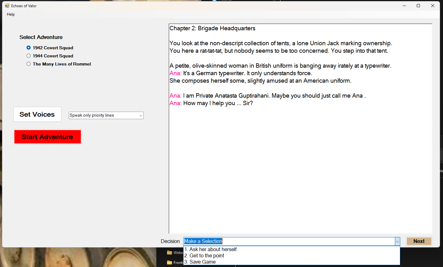Choose the 1944 Covert Squad adventure
The image size is (443, 267).
29,56
